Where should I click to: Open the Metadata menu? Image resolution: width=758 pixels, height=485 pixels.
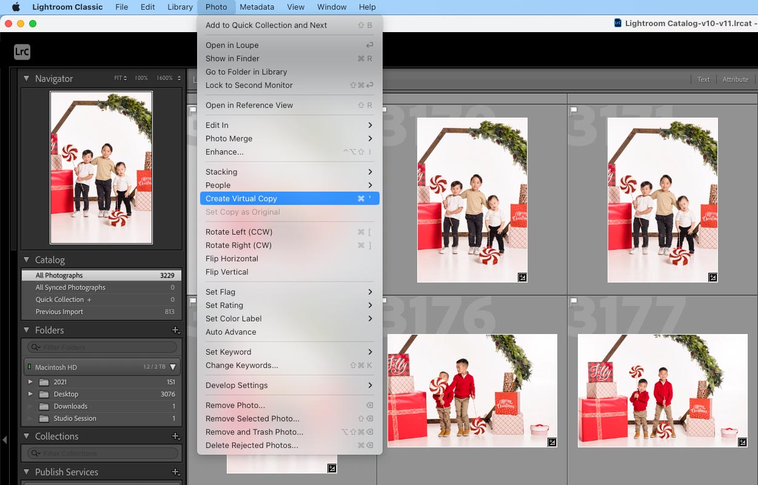(257, 7)
